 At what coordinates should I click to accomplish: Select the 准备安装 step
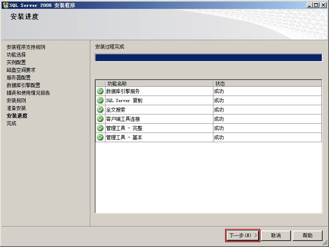tap(16, 108)
